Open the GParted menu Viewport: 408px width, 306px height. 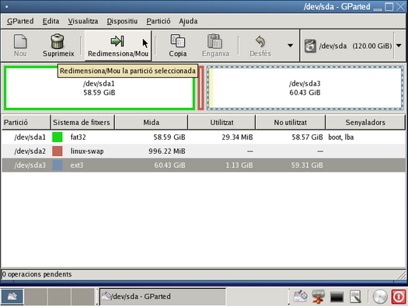[20, 21]
